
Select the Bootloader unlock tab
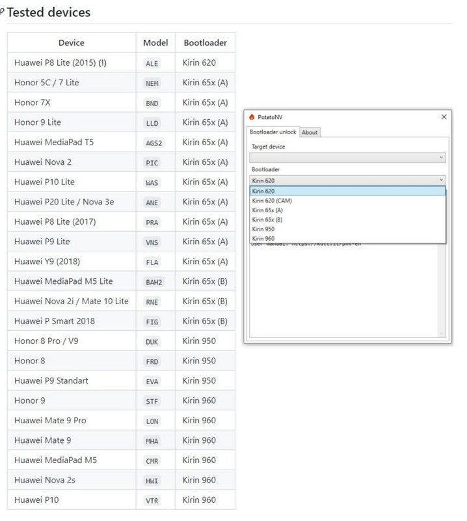273,132
